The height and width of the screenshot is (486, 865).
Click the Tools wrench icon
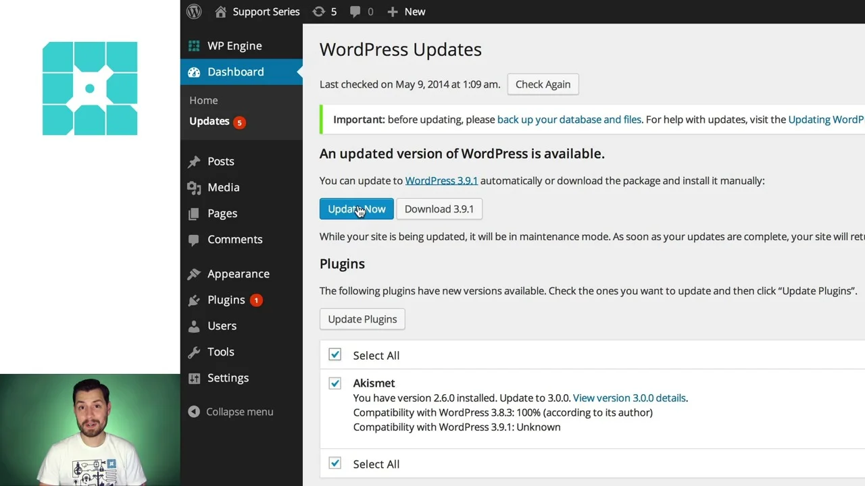(194, 352)
